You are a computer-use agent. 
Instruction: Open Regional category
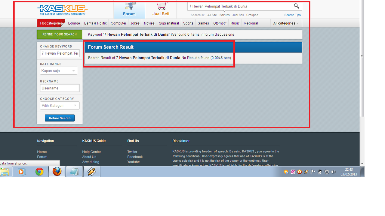[x=251, y=23]
